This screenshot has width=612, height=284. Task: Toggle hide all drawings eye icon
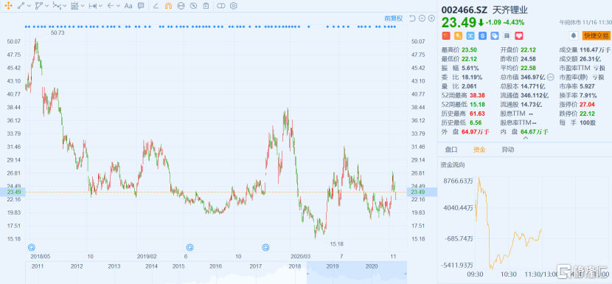(193, 6)
